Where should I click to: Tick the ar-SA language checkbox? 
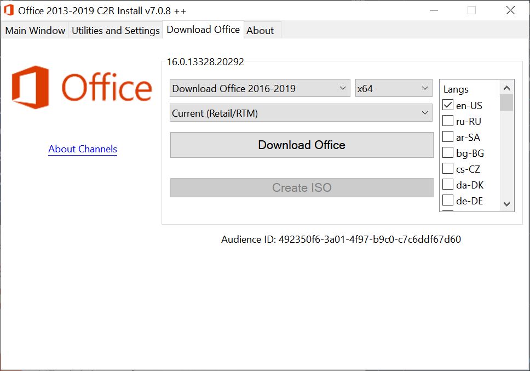[x=447, y=136]
